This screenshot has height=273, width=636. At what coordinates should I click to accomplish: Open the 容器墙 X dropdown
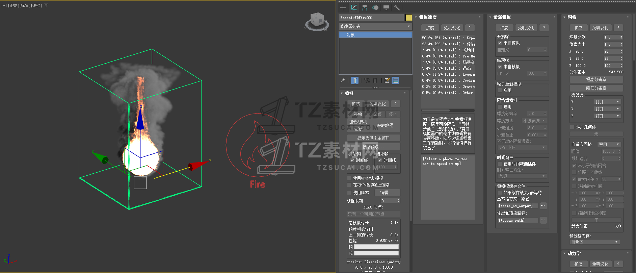tap(607, 102)
